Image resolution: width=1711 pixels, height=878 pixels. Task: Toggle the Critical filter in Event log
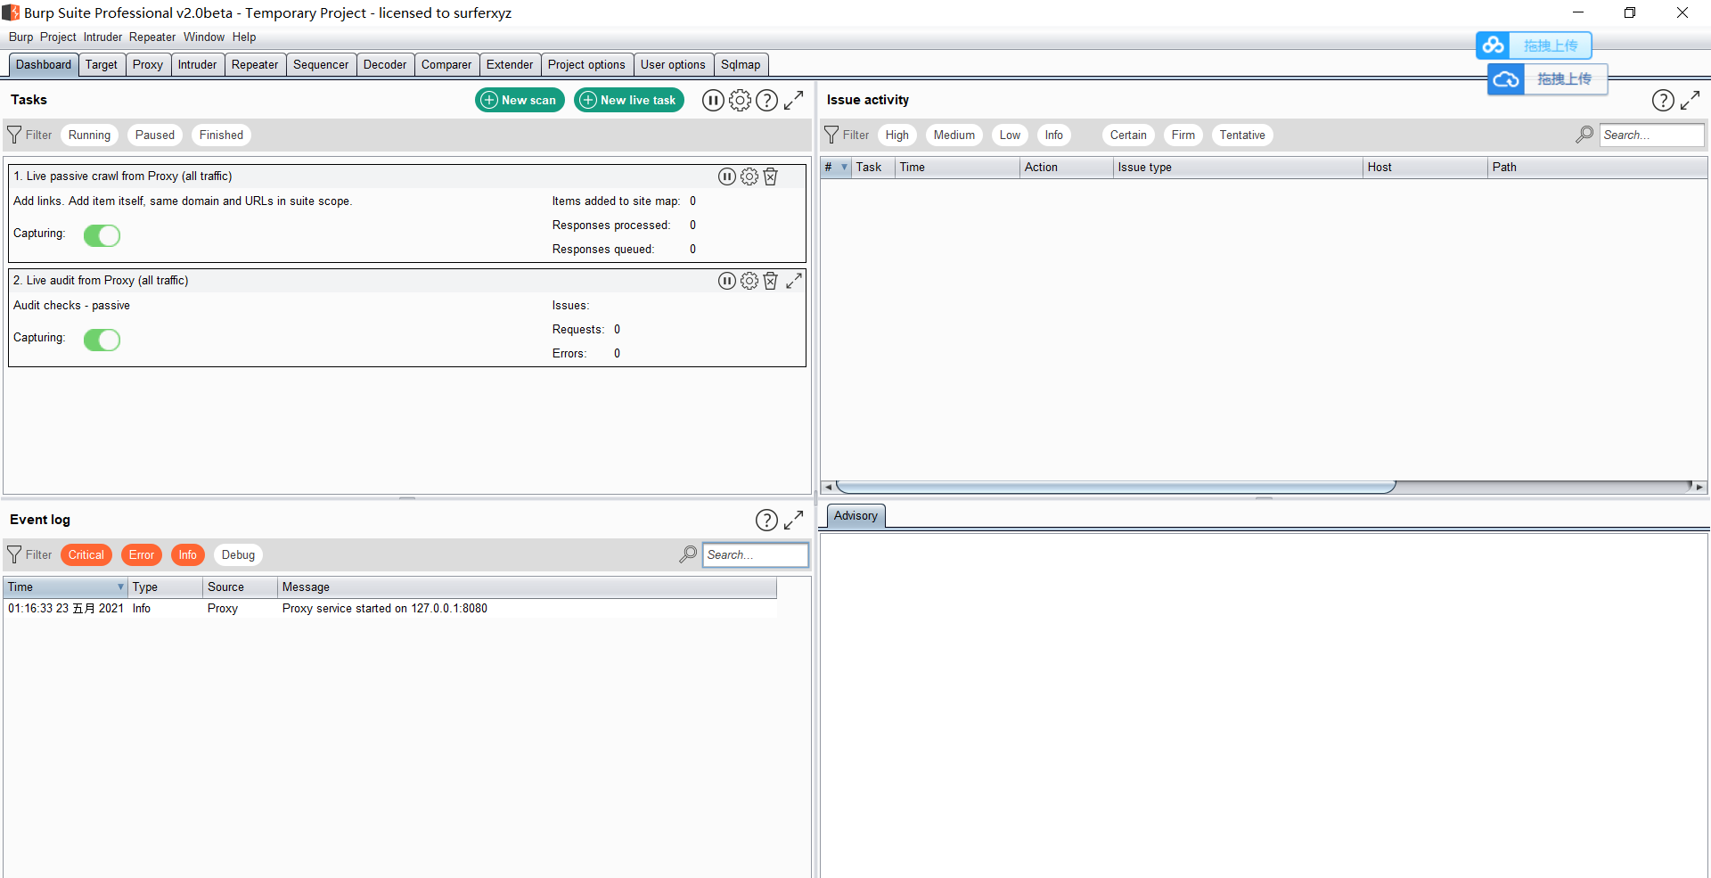86,554
